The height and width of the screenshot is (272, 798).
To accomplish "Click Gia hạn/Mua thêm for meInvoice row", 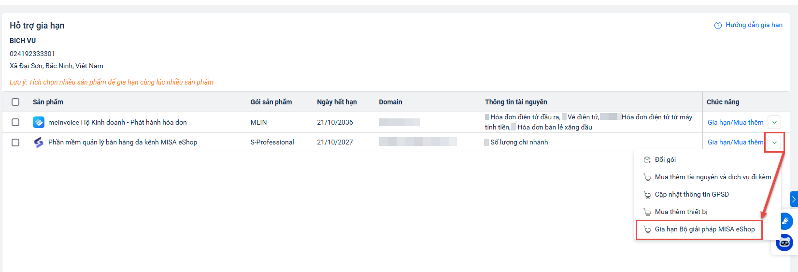I will click(x=735, y=122).
